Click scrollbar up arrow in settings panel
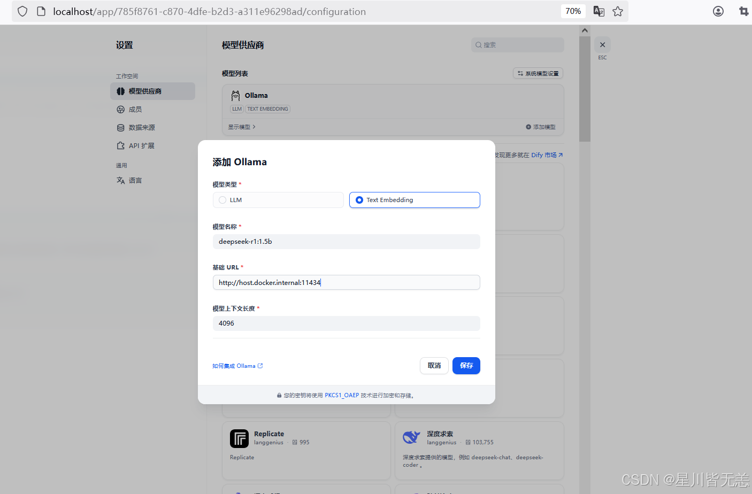Image resolution: width=752 pixels, height=494 pixels. point(585,30)
